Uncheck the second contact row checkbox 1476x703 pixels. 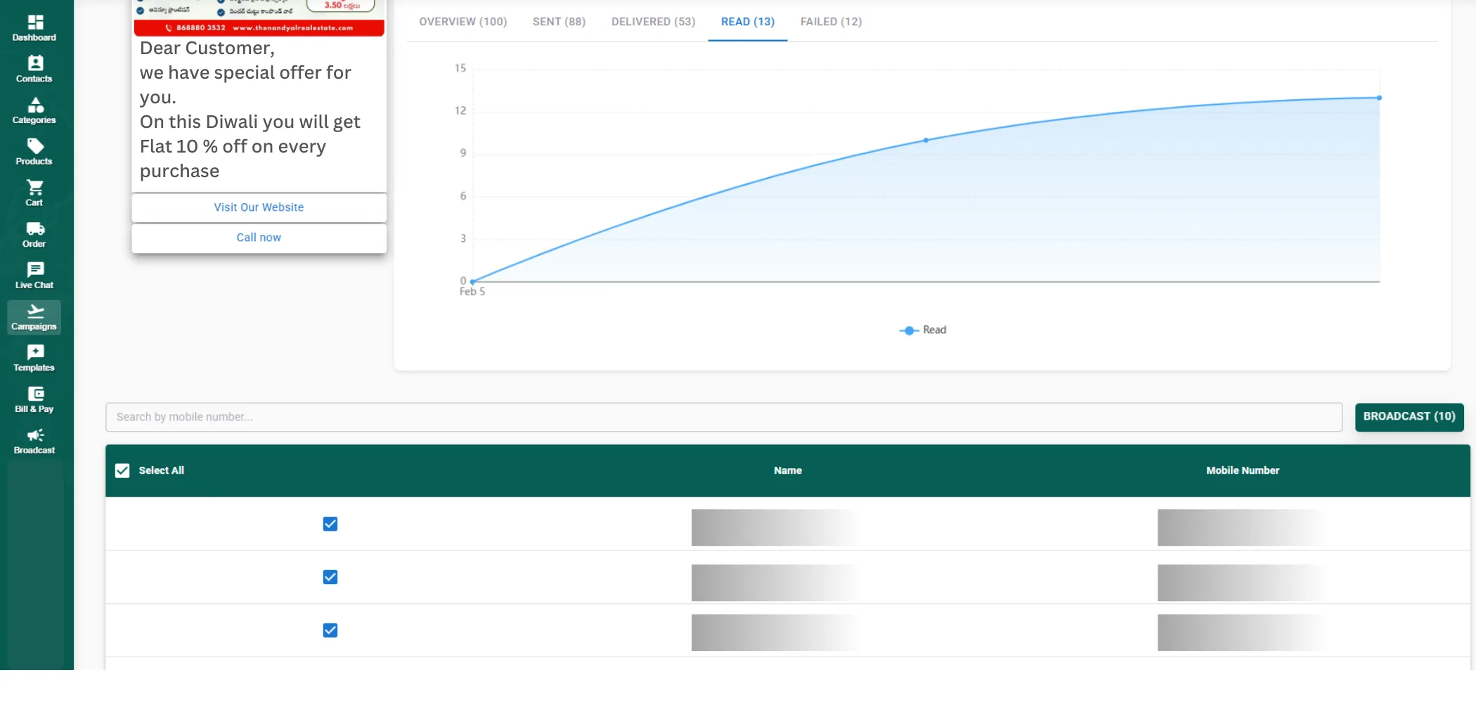[330, 577]
